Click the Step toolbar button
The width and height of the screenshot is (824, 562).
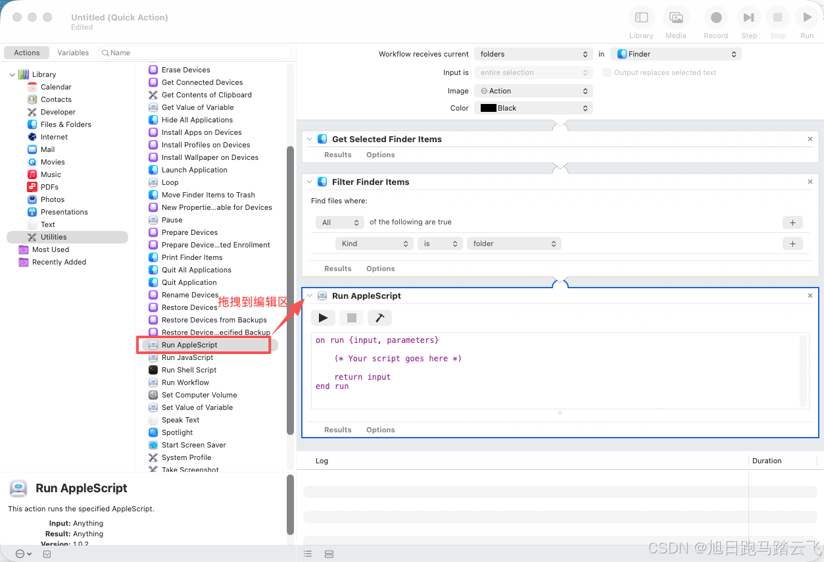749,18
